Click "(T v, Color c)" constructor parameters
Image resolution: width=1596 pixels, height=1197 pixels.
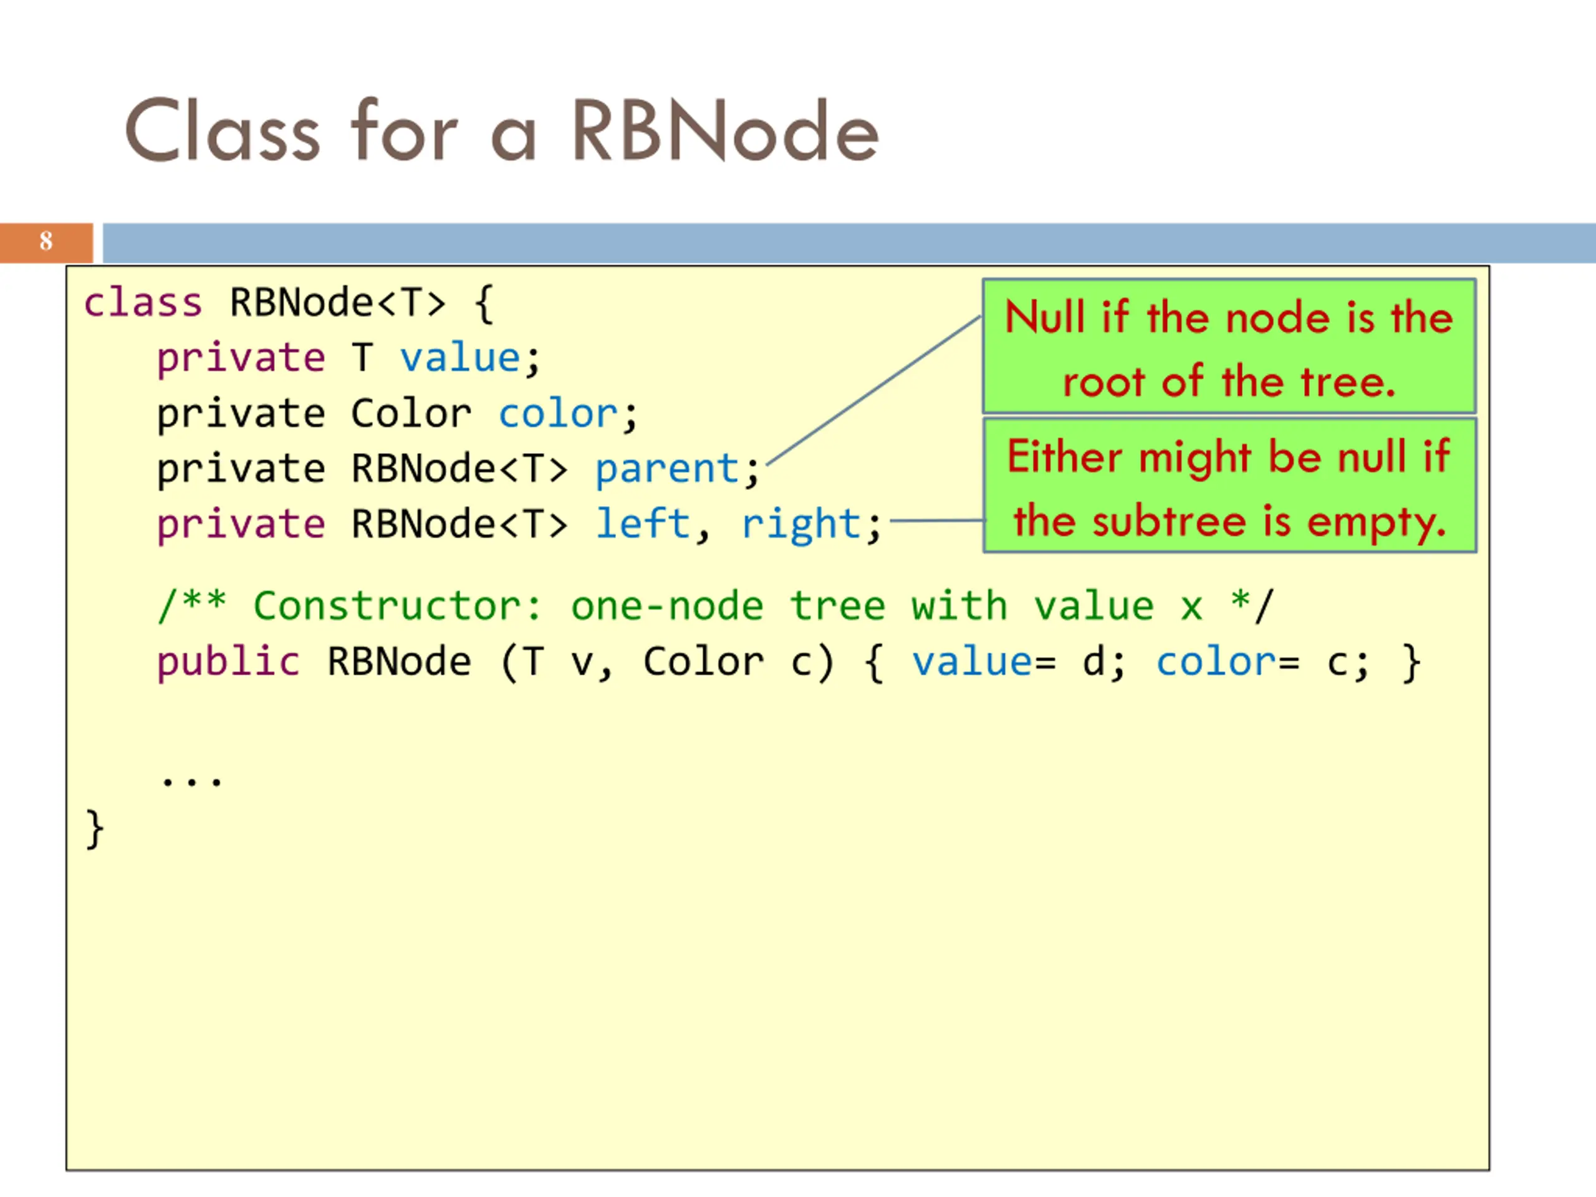tap(668, 662)
